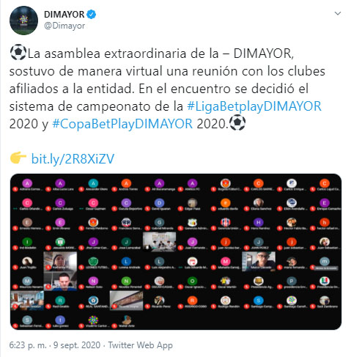The image size is (351, 357).
Task: Click the Bogotá Fútbol club logo avatar
Action: [x=225, y=183]
